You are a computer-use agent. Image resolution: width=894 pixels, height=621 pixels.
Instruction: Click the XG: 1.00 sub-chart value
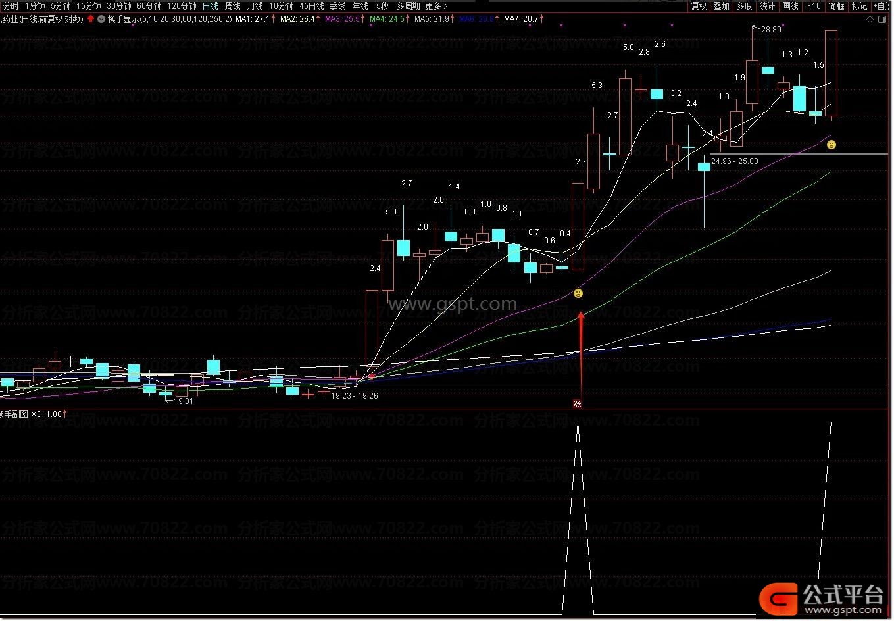point(47,414)
